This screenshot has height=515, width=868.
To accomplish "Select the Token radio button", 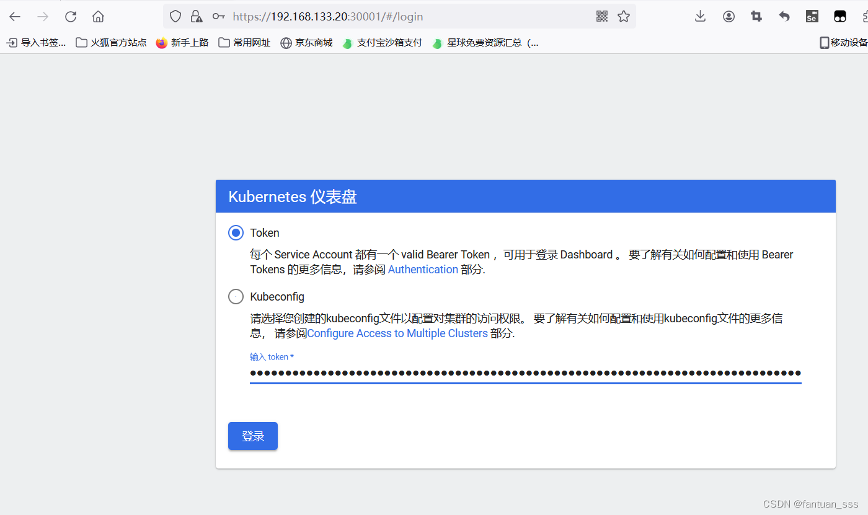I will point(236,233).
